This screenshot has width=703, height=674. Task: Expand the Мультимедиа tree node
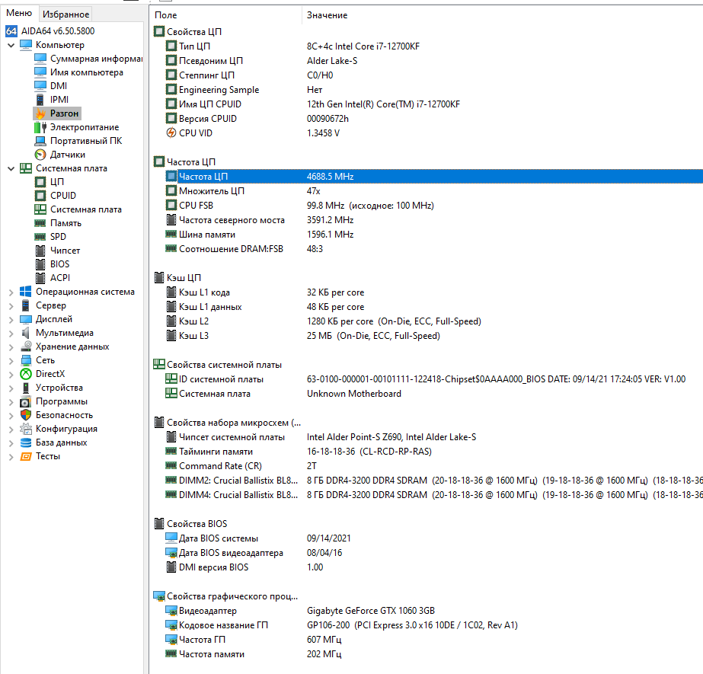[x=11, y=334]
